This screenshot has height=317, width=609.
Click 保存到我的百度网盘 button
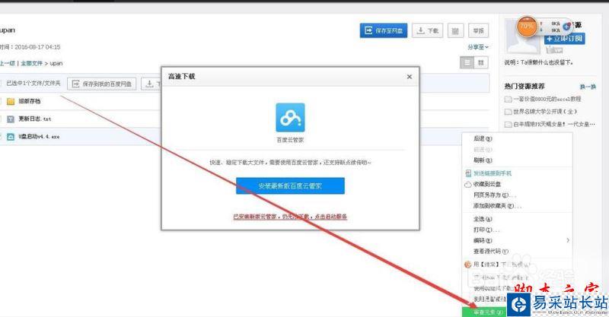(102, 84)
